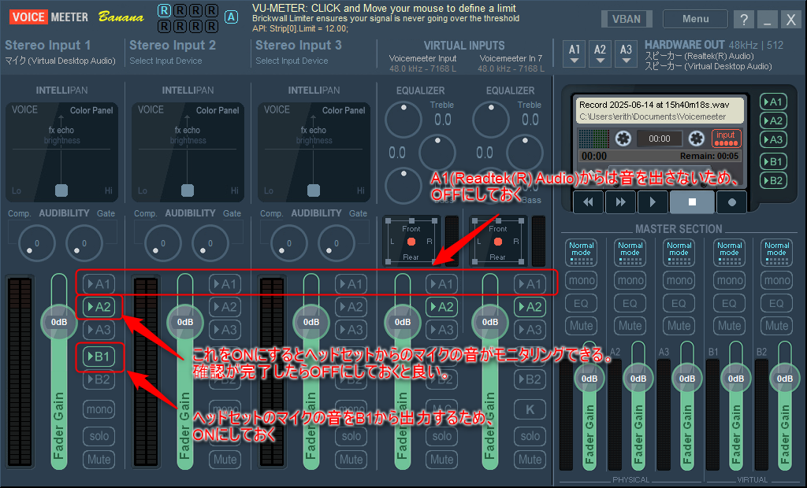Open the VBAN settings
The width and height of the screenshot is (807, 488).
[x=627, y=19]
